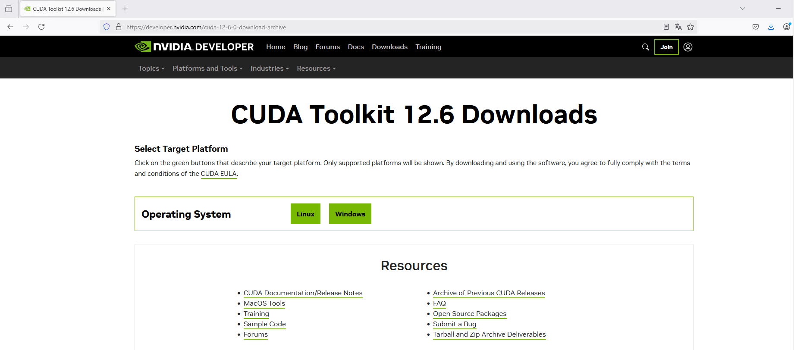Image resolution: width=794 pixels, height=350 pixels.
Task: Open the browser downloads arrow icon
Action: pyautogui.click(x=771, y=27)
